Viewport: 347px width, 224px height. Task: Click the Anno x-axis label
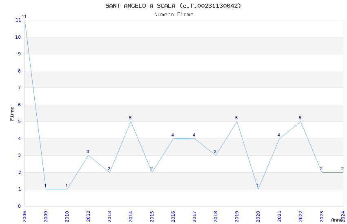tap(337, 220)
